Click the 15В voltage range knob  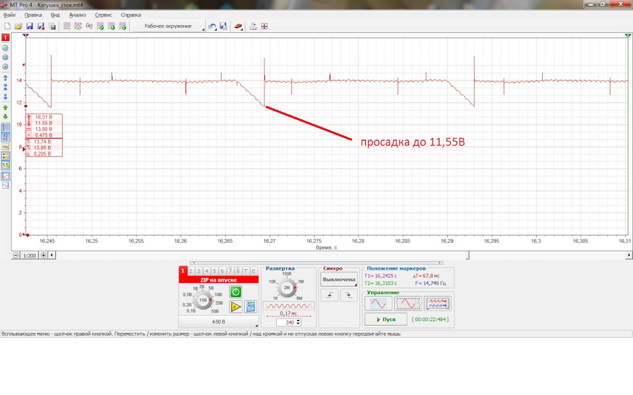[x=202, y=300]
